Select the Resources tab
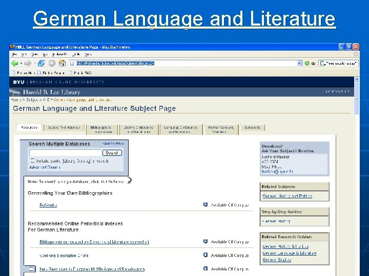The height and width of the screenshot is (276, 369). (x=29, y=128)
